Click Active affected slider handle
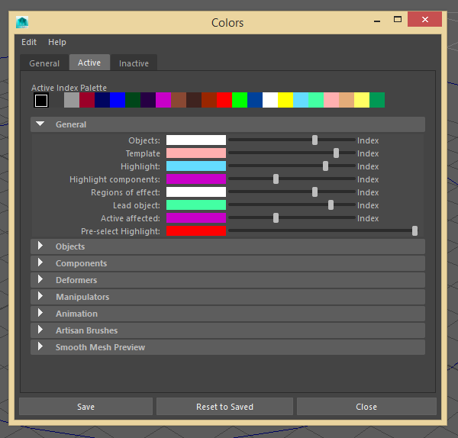 point(276,218)
